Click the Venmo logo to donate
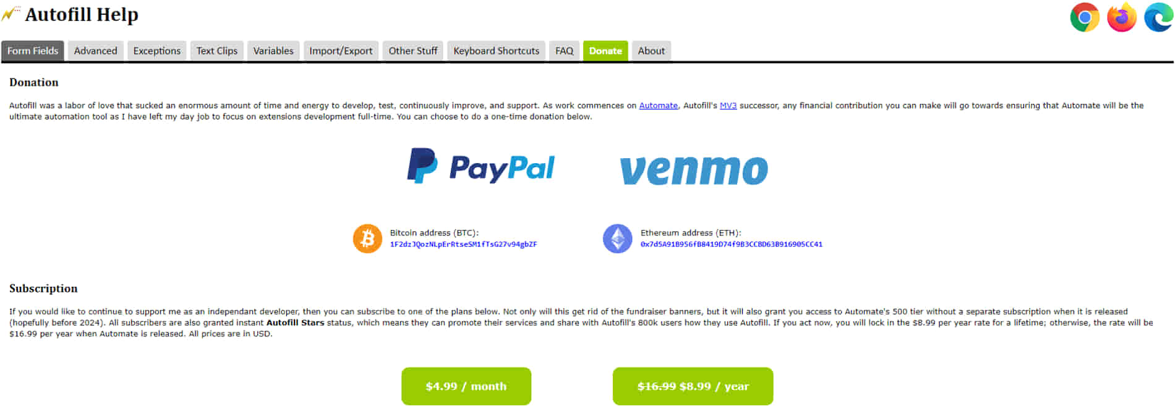 [694, 170]
